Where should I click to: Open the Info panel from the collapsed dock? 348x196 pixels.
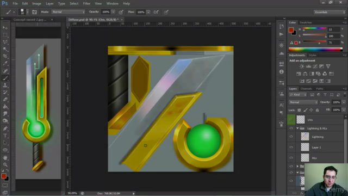click(282, 72)
